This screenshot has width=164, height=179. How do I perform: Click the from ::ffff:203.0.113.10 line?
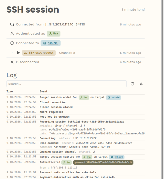pos(58,168)
